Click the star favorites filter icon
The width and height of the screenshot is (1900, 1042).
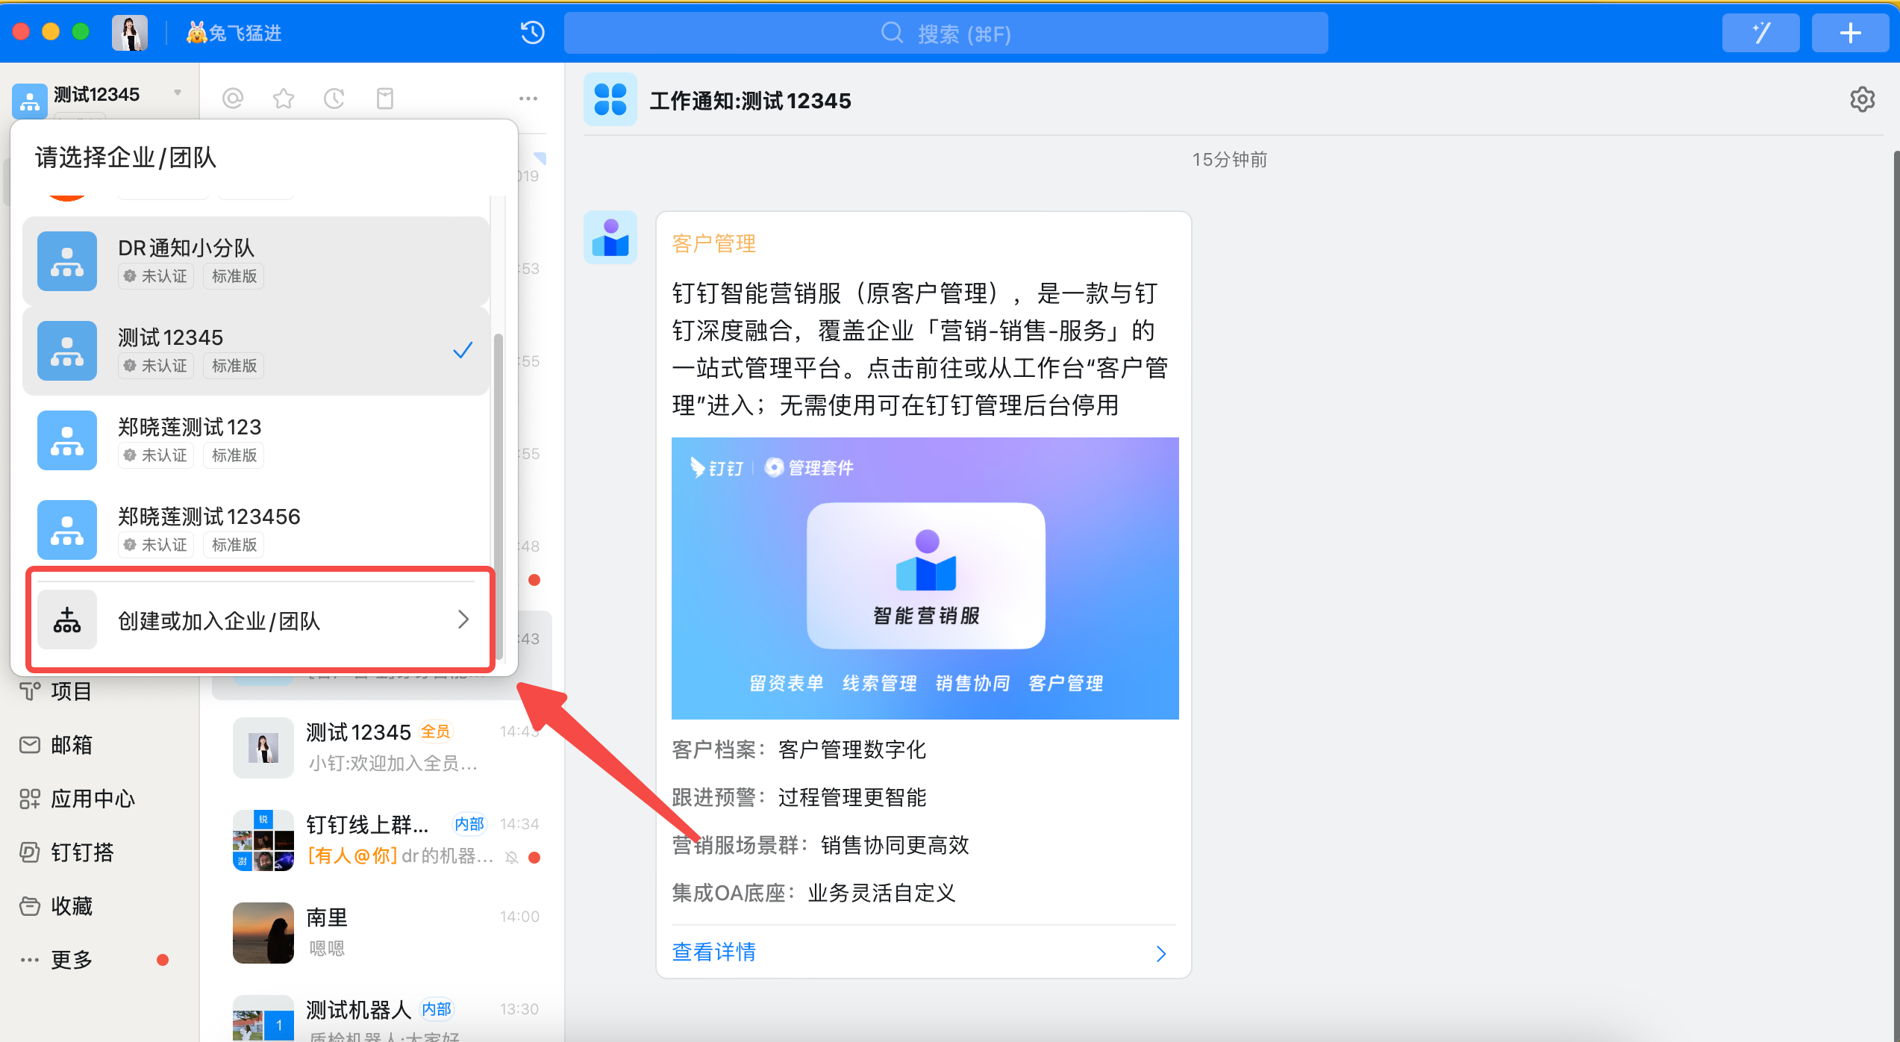(284, 99)
